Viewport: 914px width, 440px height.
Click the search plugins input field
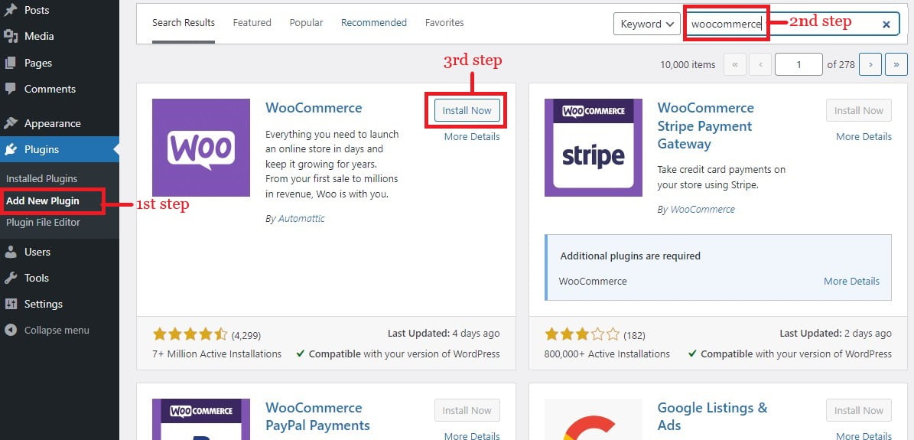pos(792,24)
